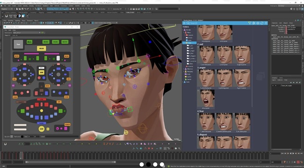Open the Rigging menu set dropdown
The width and height of the screenshot is (304, 168).
(7, 9)
